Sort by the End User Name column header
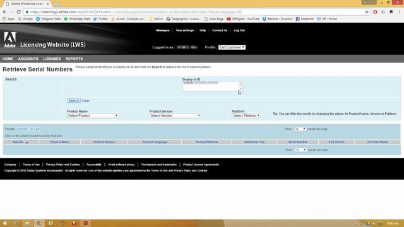The width and height of the screenshot is (404, 227). pos(377,142)
